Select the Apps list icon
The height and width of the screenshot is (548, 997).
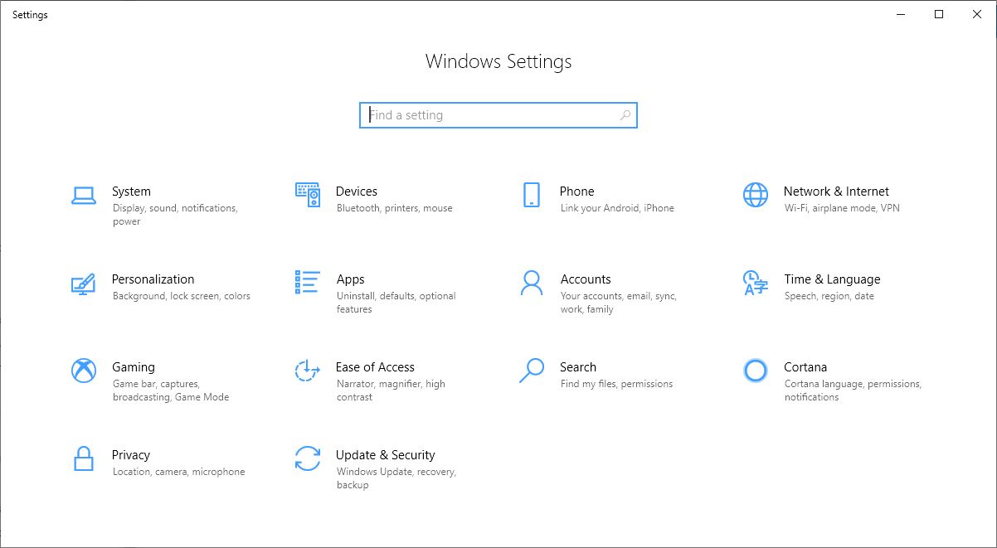[x=307, y=284]
